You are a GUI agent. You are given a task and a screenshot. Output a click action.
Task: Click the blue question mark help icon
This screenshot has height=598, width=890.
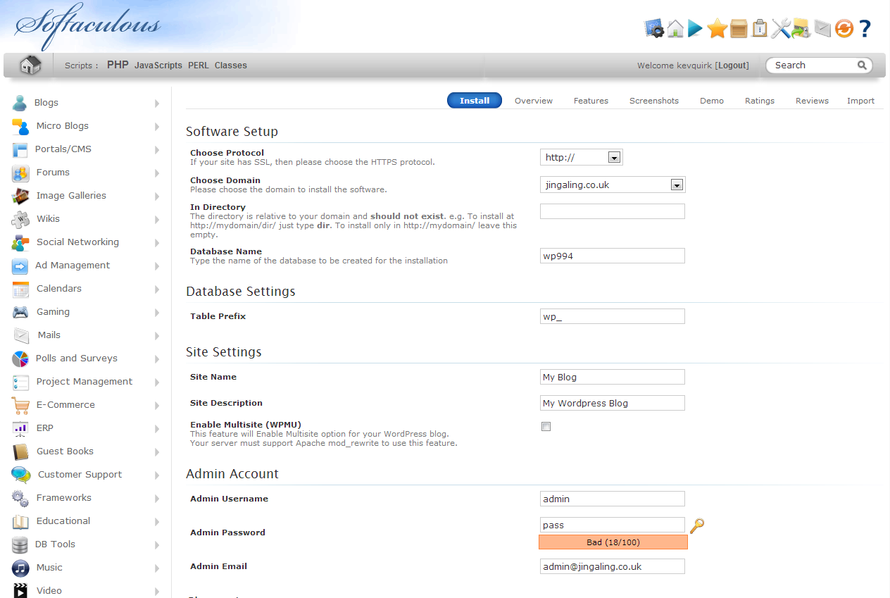(x=865, y=28)
